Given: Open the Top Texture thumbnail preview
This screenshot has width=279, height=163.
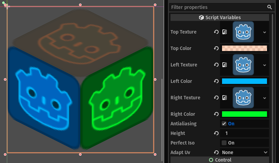Looking at the screenshot, I should click(243, 32).
